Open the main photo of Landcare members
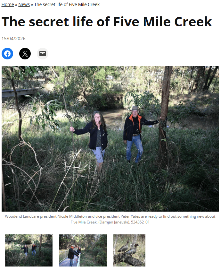Image resolution: width=221 pixels, height=271 pixels. (x=110, y=139)
